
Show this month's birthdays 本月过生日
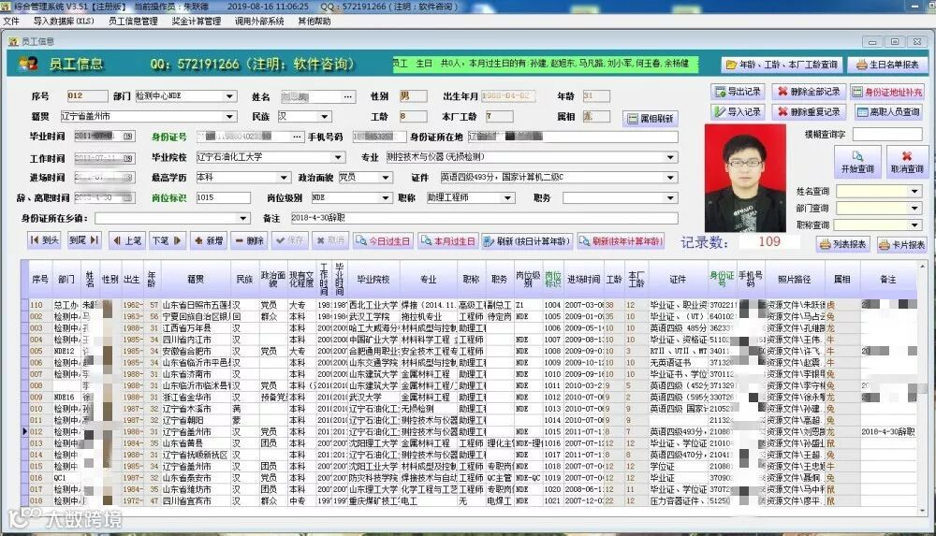(447, 241)
